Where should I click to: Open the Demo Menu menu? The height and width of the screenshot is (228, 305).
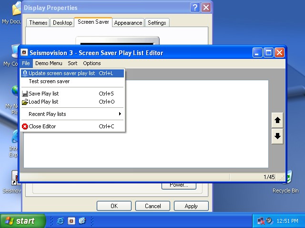[x=49, y=63]
